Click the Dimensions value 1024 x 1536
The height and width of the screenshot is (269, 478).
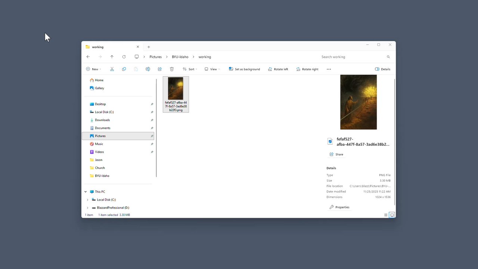click(383, 197)
